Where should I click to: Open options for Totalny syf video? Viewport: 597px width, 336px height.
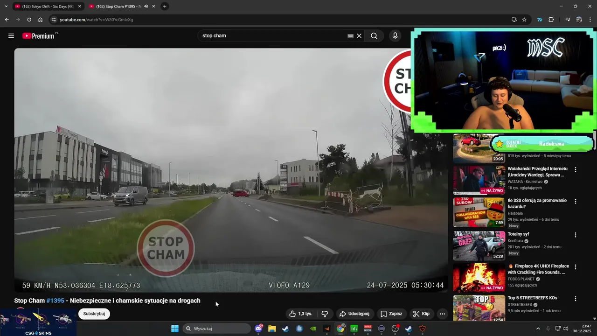click(576, 235)
